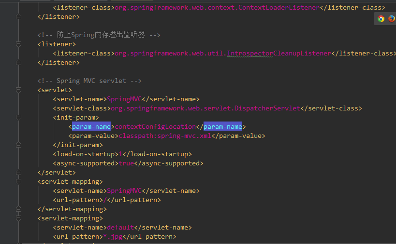
Task: Collapse the init-param opening fold marker
Action: 18,117
